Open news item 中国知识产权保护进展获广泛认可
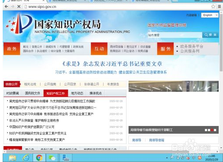The height and width of the screenshot is (162, 223). pos(32,127)
